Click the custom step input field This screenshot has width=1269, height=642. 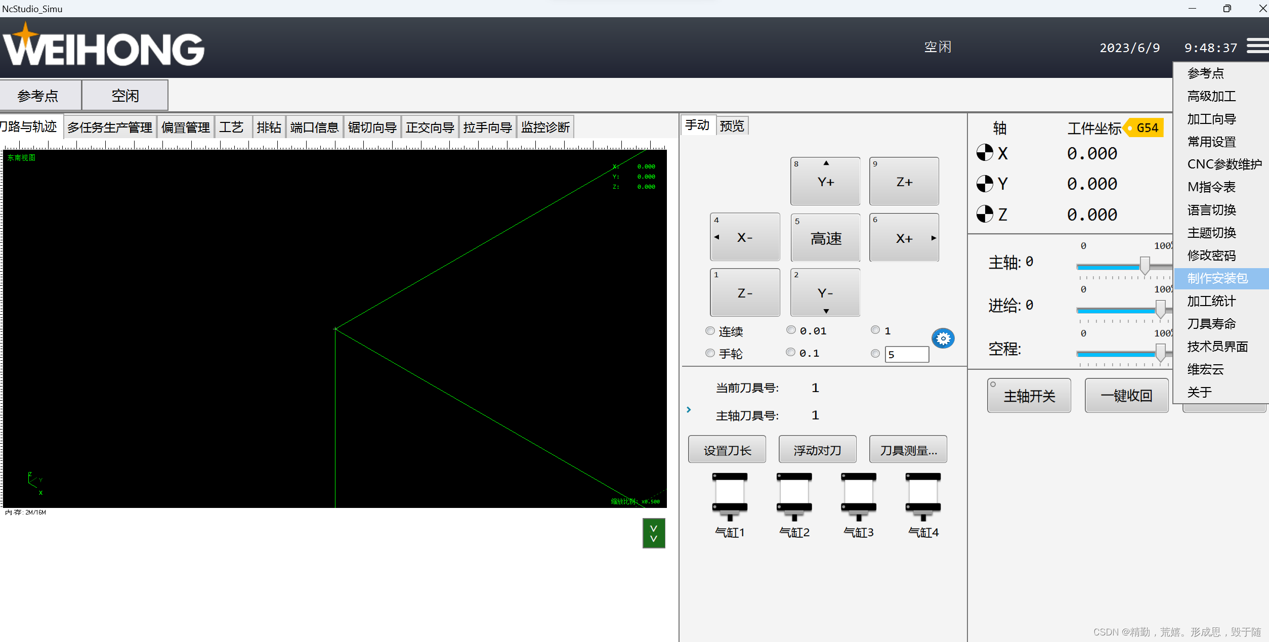tap(906, 354)
